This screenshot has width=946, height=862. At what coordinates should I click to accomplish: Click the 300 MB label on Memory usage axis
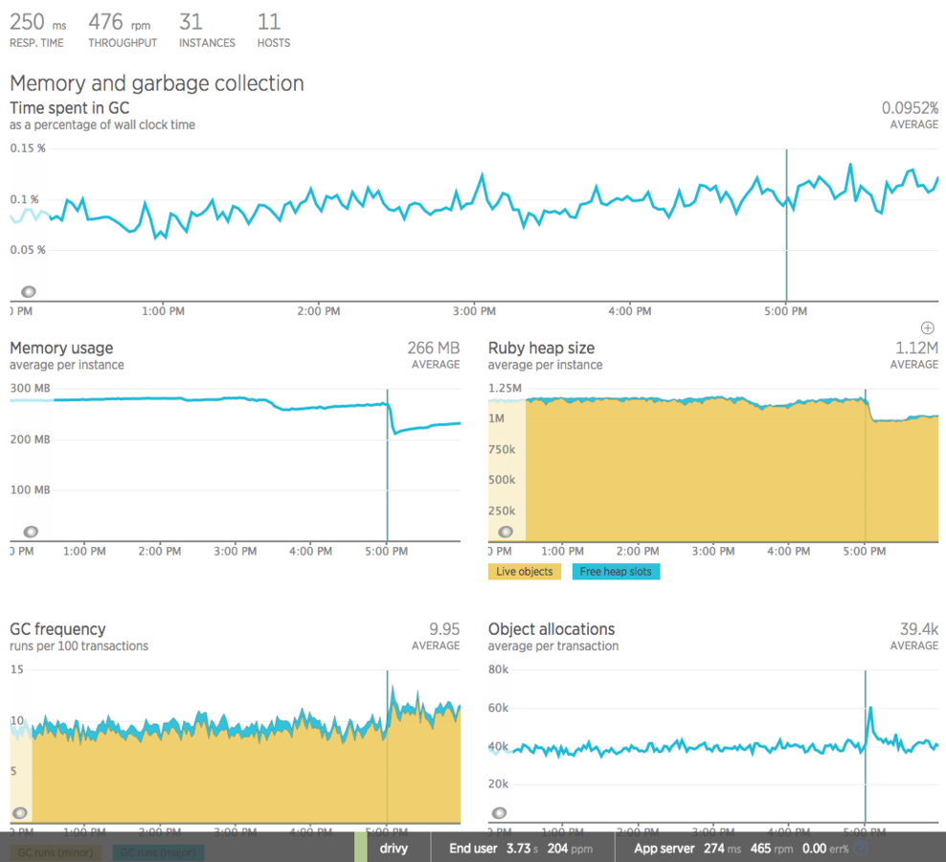pyautogui.click(x=31, y=388)
